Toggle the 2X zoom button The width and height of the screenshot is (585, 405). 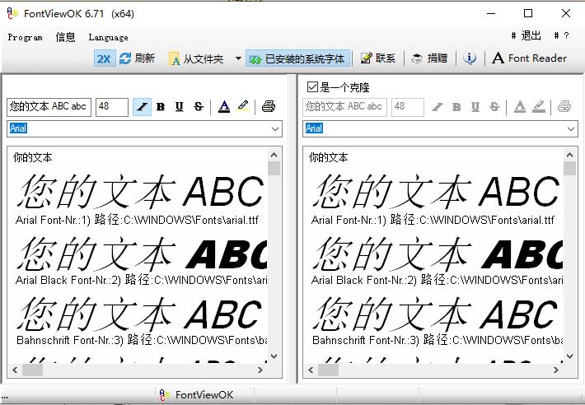[x=104, y=58]
